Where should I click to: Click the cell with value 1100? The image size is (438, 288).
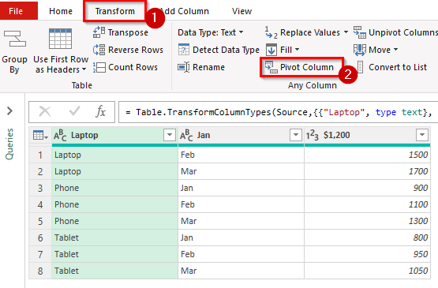367,205
